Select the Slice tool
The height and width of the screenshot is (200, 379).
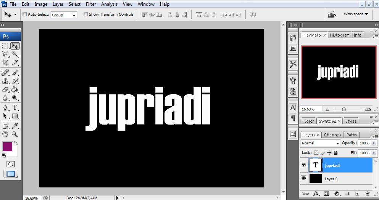point(15,62)
